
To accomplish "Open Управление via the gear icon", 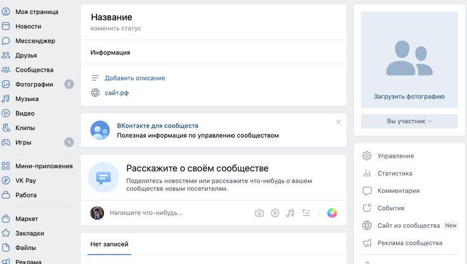I will [367, 155].
